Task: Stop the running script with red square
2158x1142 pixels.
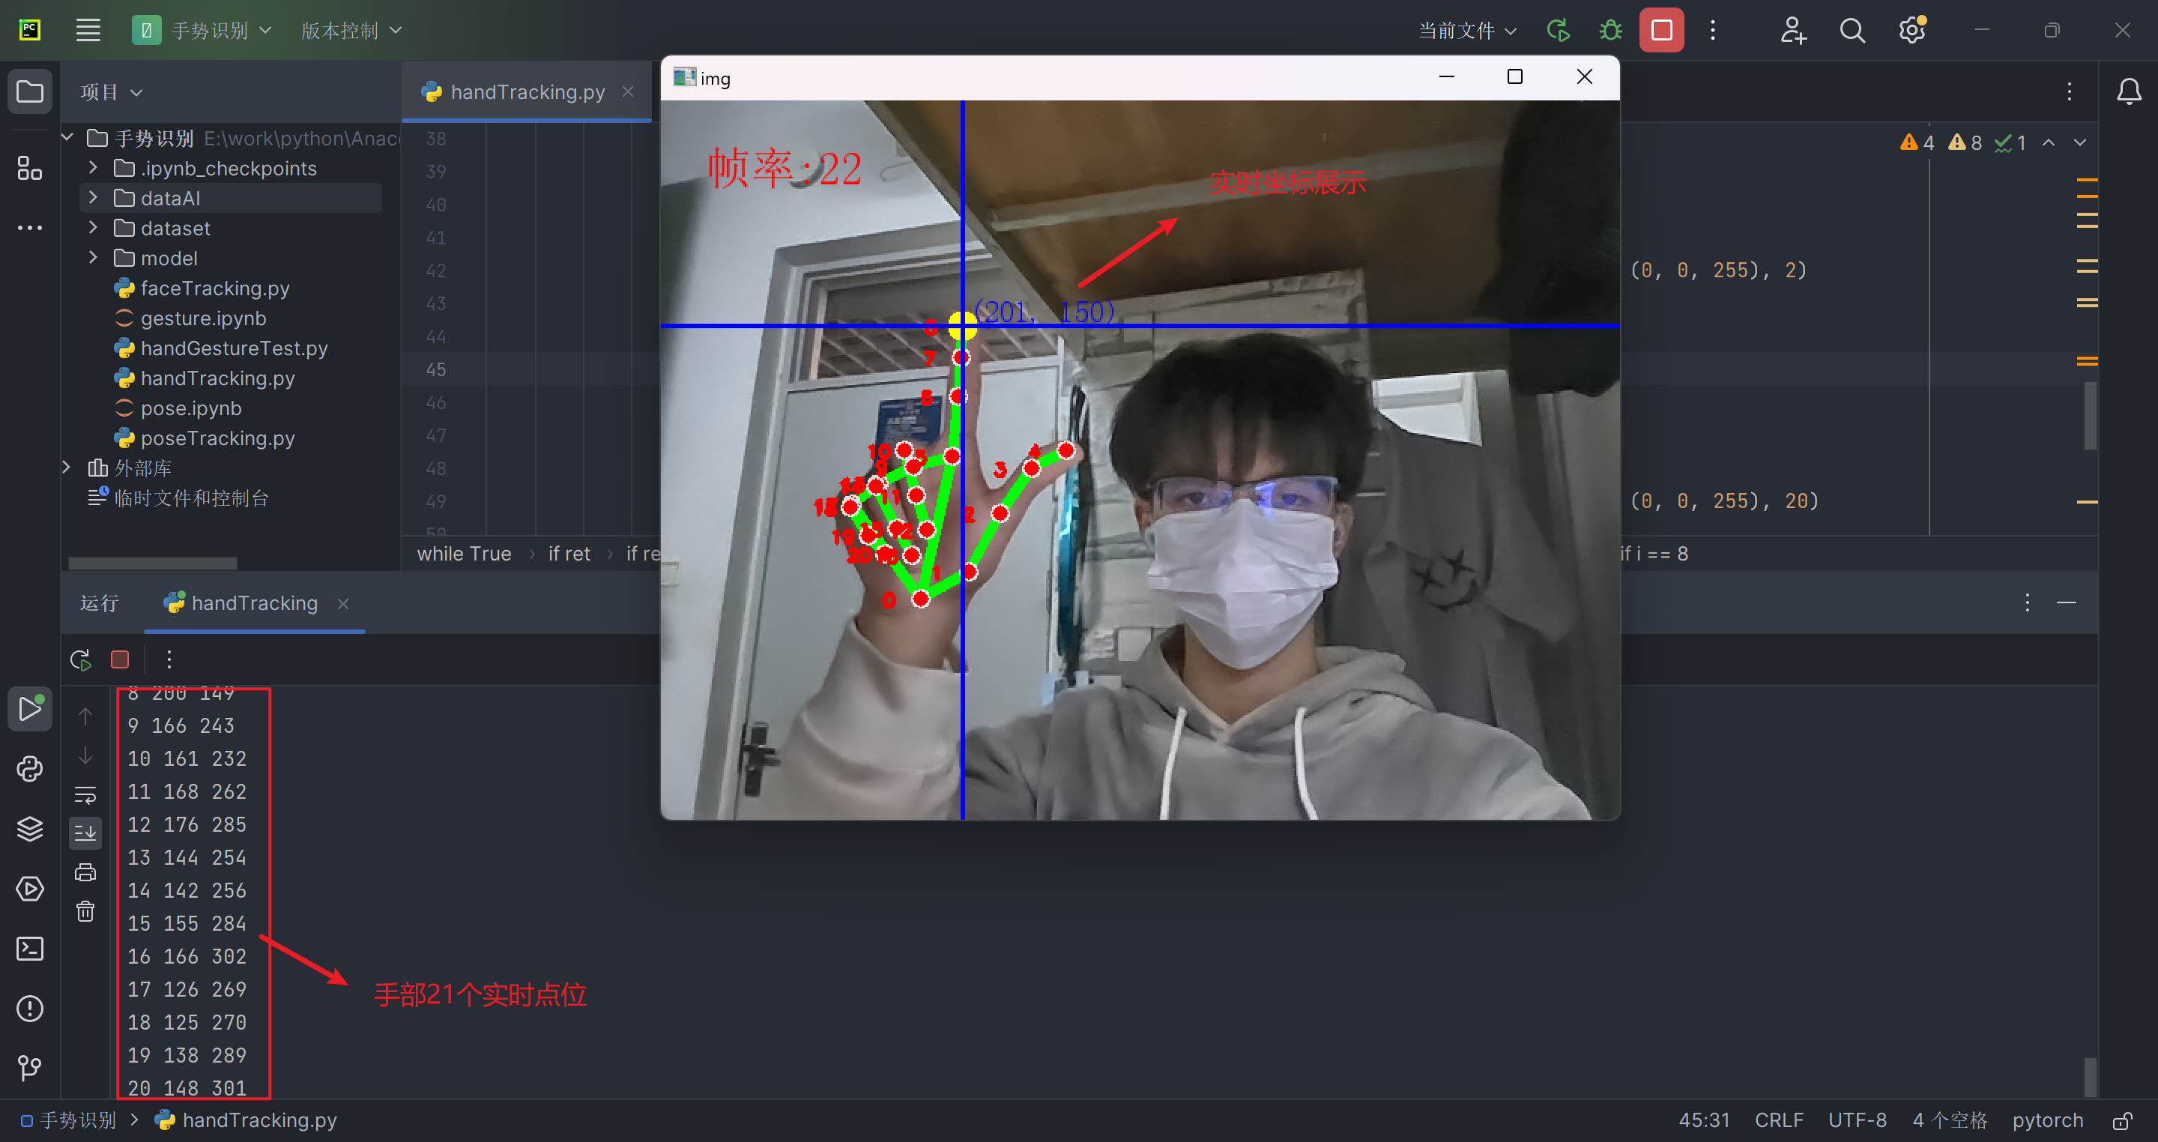Action: (x=1661, y=30)
